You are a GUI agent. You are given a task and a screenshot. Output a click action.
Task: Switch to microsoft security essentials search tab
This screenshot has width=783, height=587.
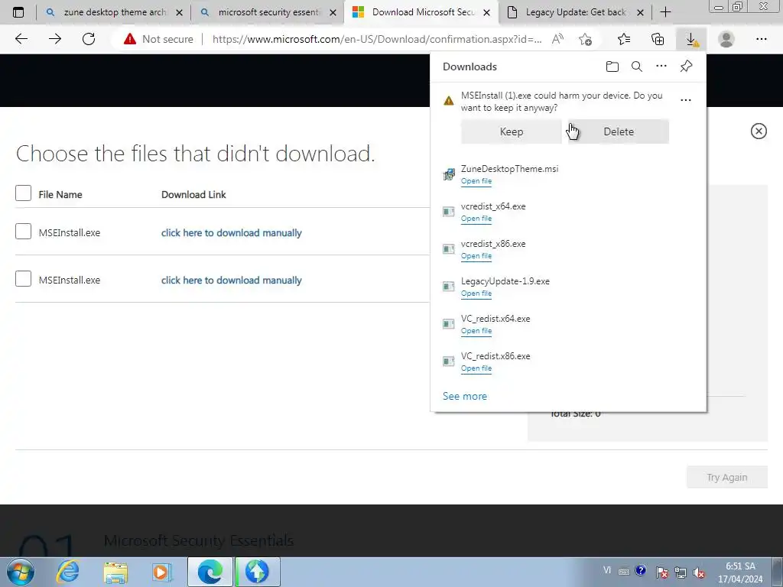(x=268, y=12)
